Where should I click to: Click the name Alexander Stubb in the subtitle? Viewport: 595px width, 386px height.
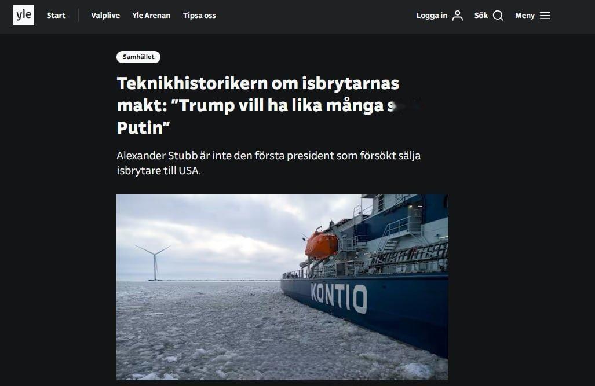tap(157, 156)
